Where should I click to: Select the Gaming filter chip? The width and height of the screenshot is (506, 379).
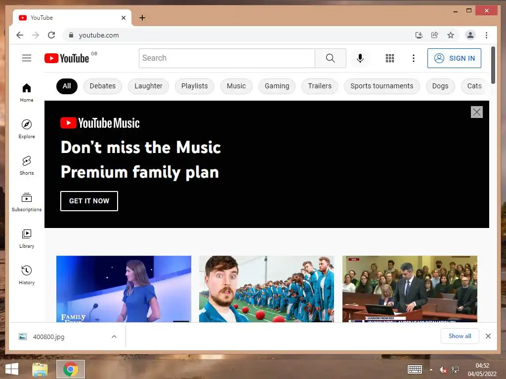(277, 86)
